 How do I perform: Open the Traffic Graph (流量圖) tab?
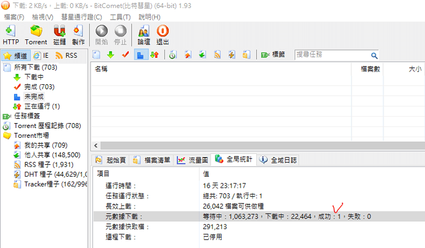pyautogui.click(x=192, y=160)
